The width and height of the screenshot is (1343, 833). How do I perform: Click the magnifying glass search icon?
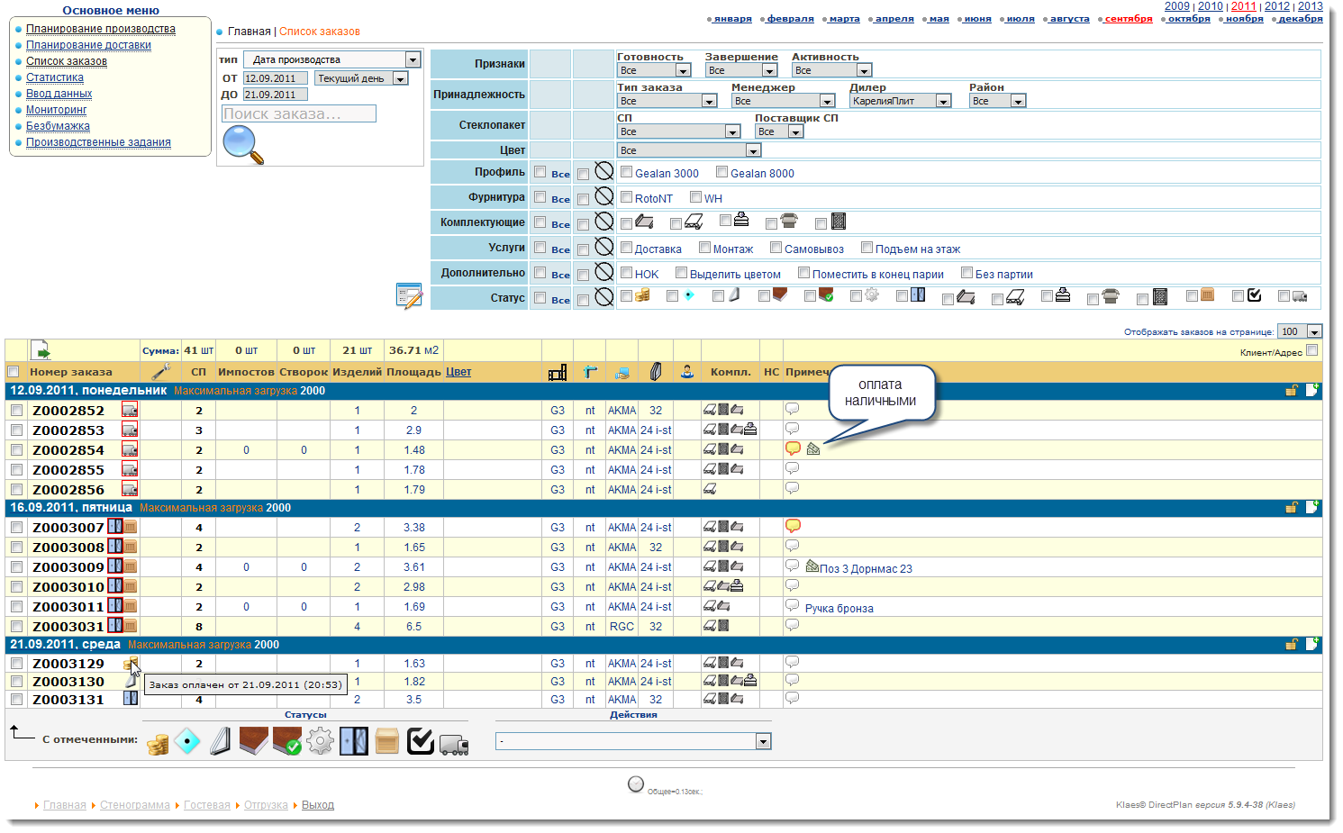243,145
